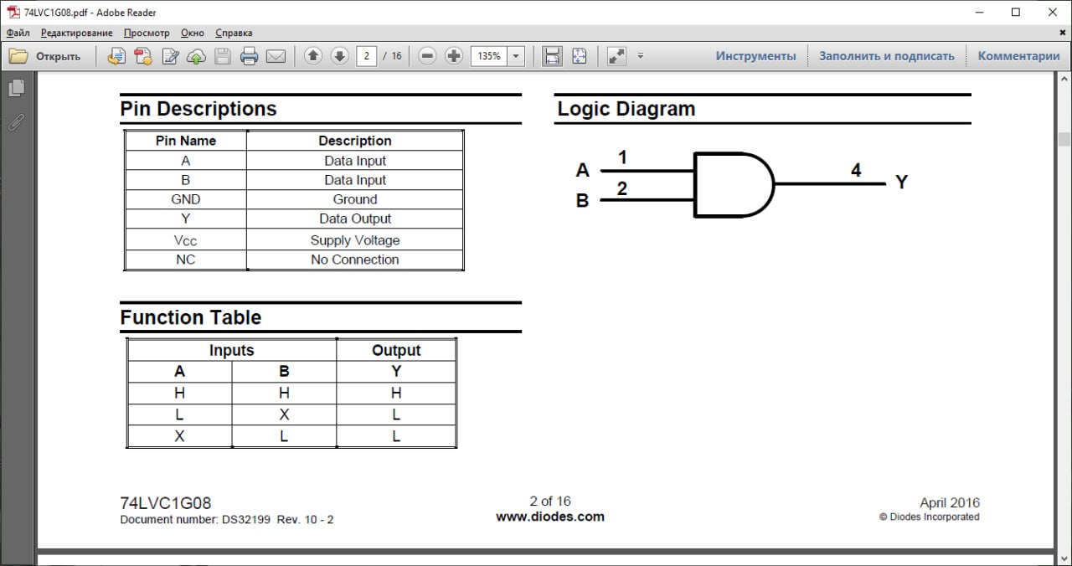1072x566 pixels.
Task: Zoom in with the plus button
Action: coord(454,56)
